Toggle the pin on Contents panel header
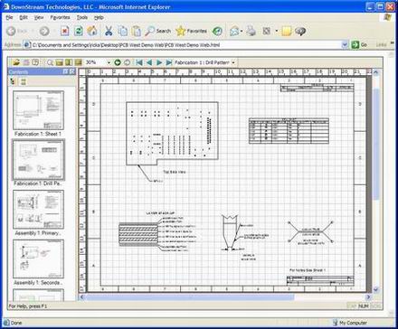This screenshot has width=398, height=329. coord(65,71)
